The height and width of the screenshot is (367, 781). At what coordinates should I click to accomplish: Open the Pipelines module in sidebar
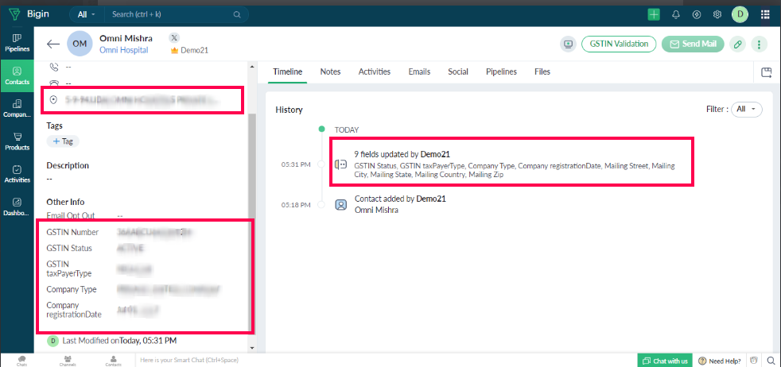tap(17, 43)
